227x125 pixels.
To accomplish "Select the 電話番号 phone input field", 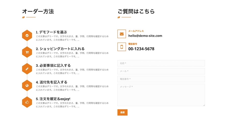I will (161, 79).
